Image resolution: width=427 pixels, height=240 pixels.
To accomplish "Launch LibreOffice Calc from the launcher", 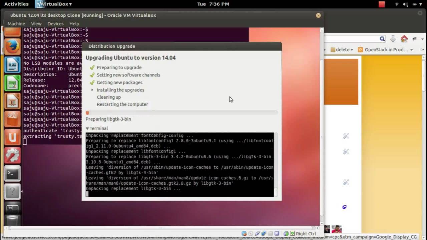I will tap(12, 82).
